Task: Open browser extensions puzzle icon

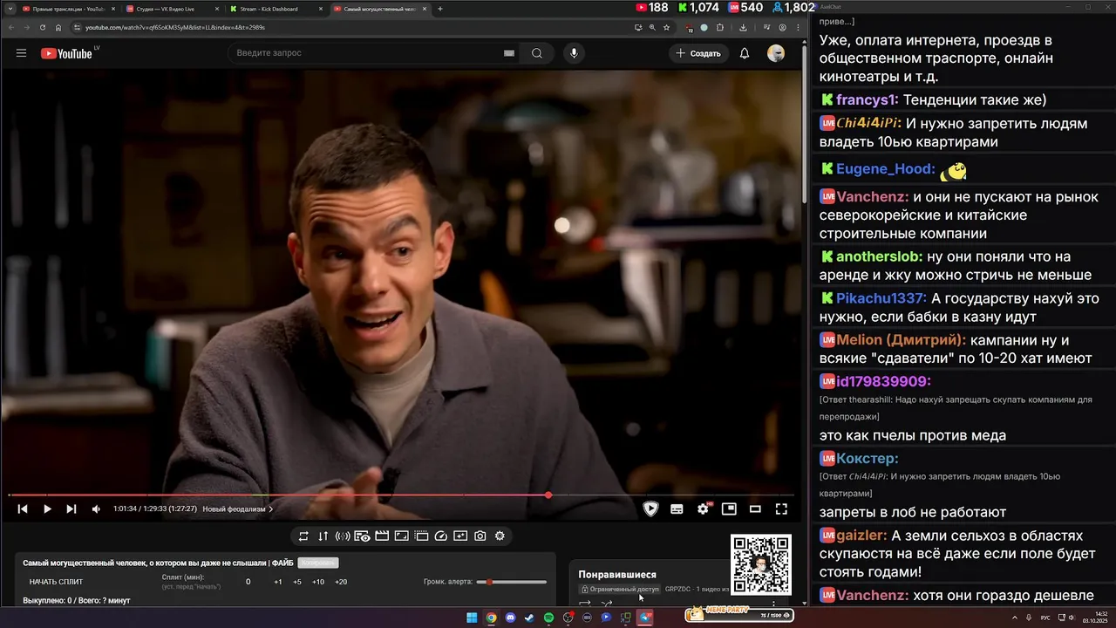Action: [720, 27]
